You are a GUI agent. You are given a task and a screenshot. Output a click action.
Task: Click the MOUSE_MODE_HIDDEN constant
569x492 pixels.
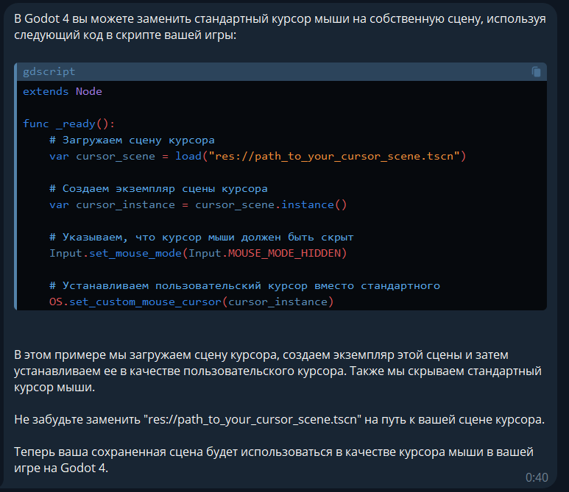point(285,253)
